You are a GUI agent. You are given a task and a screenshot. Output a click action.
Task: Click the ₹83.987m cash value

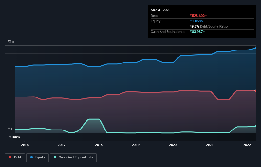pos(198,32)
